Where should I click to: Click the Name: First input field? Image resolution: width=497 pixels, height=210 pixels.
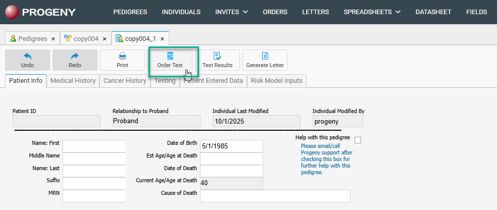tap(94, 146)
